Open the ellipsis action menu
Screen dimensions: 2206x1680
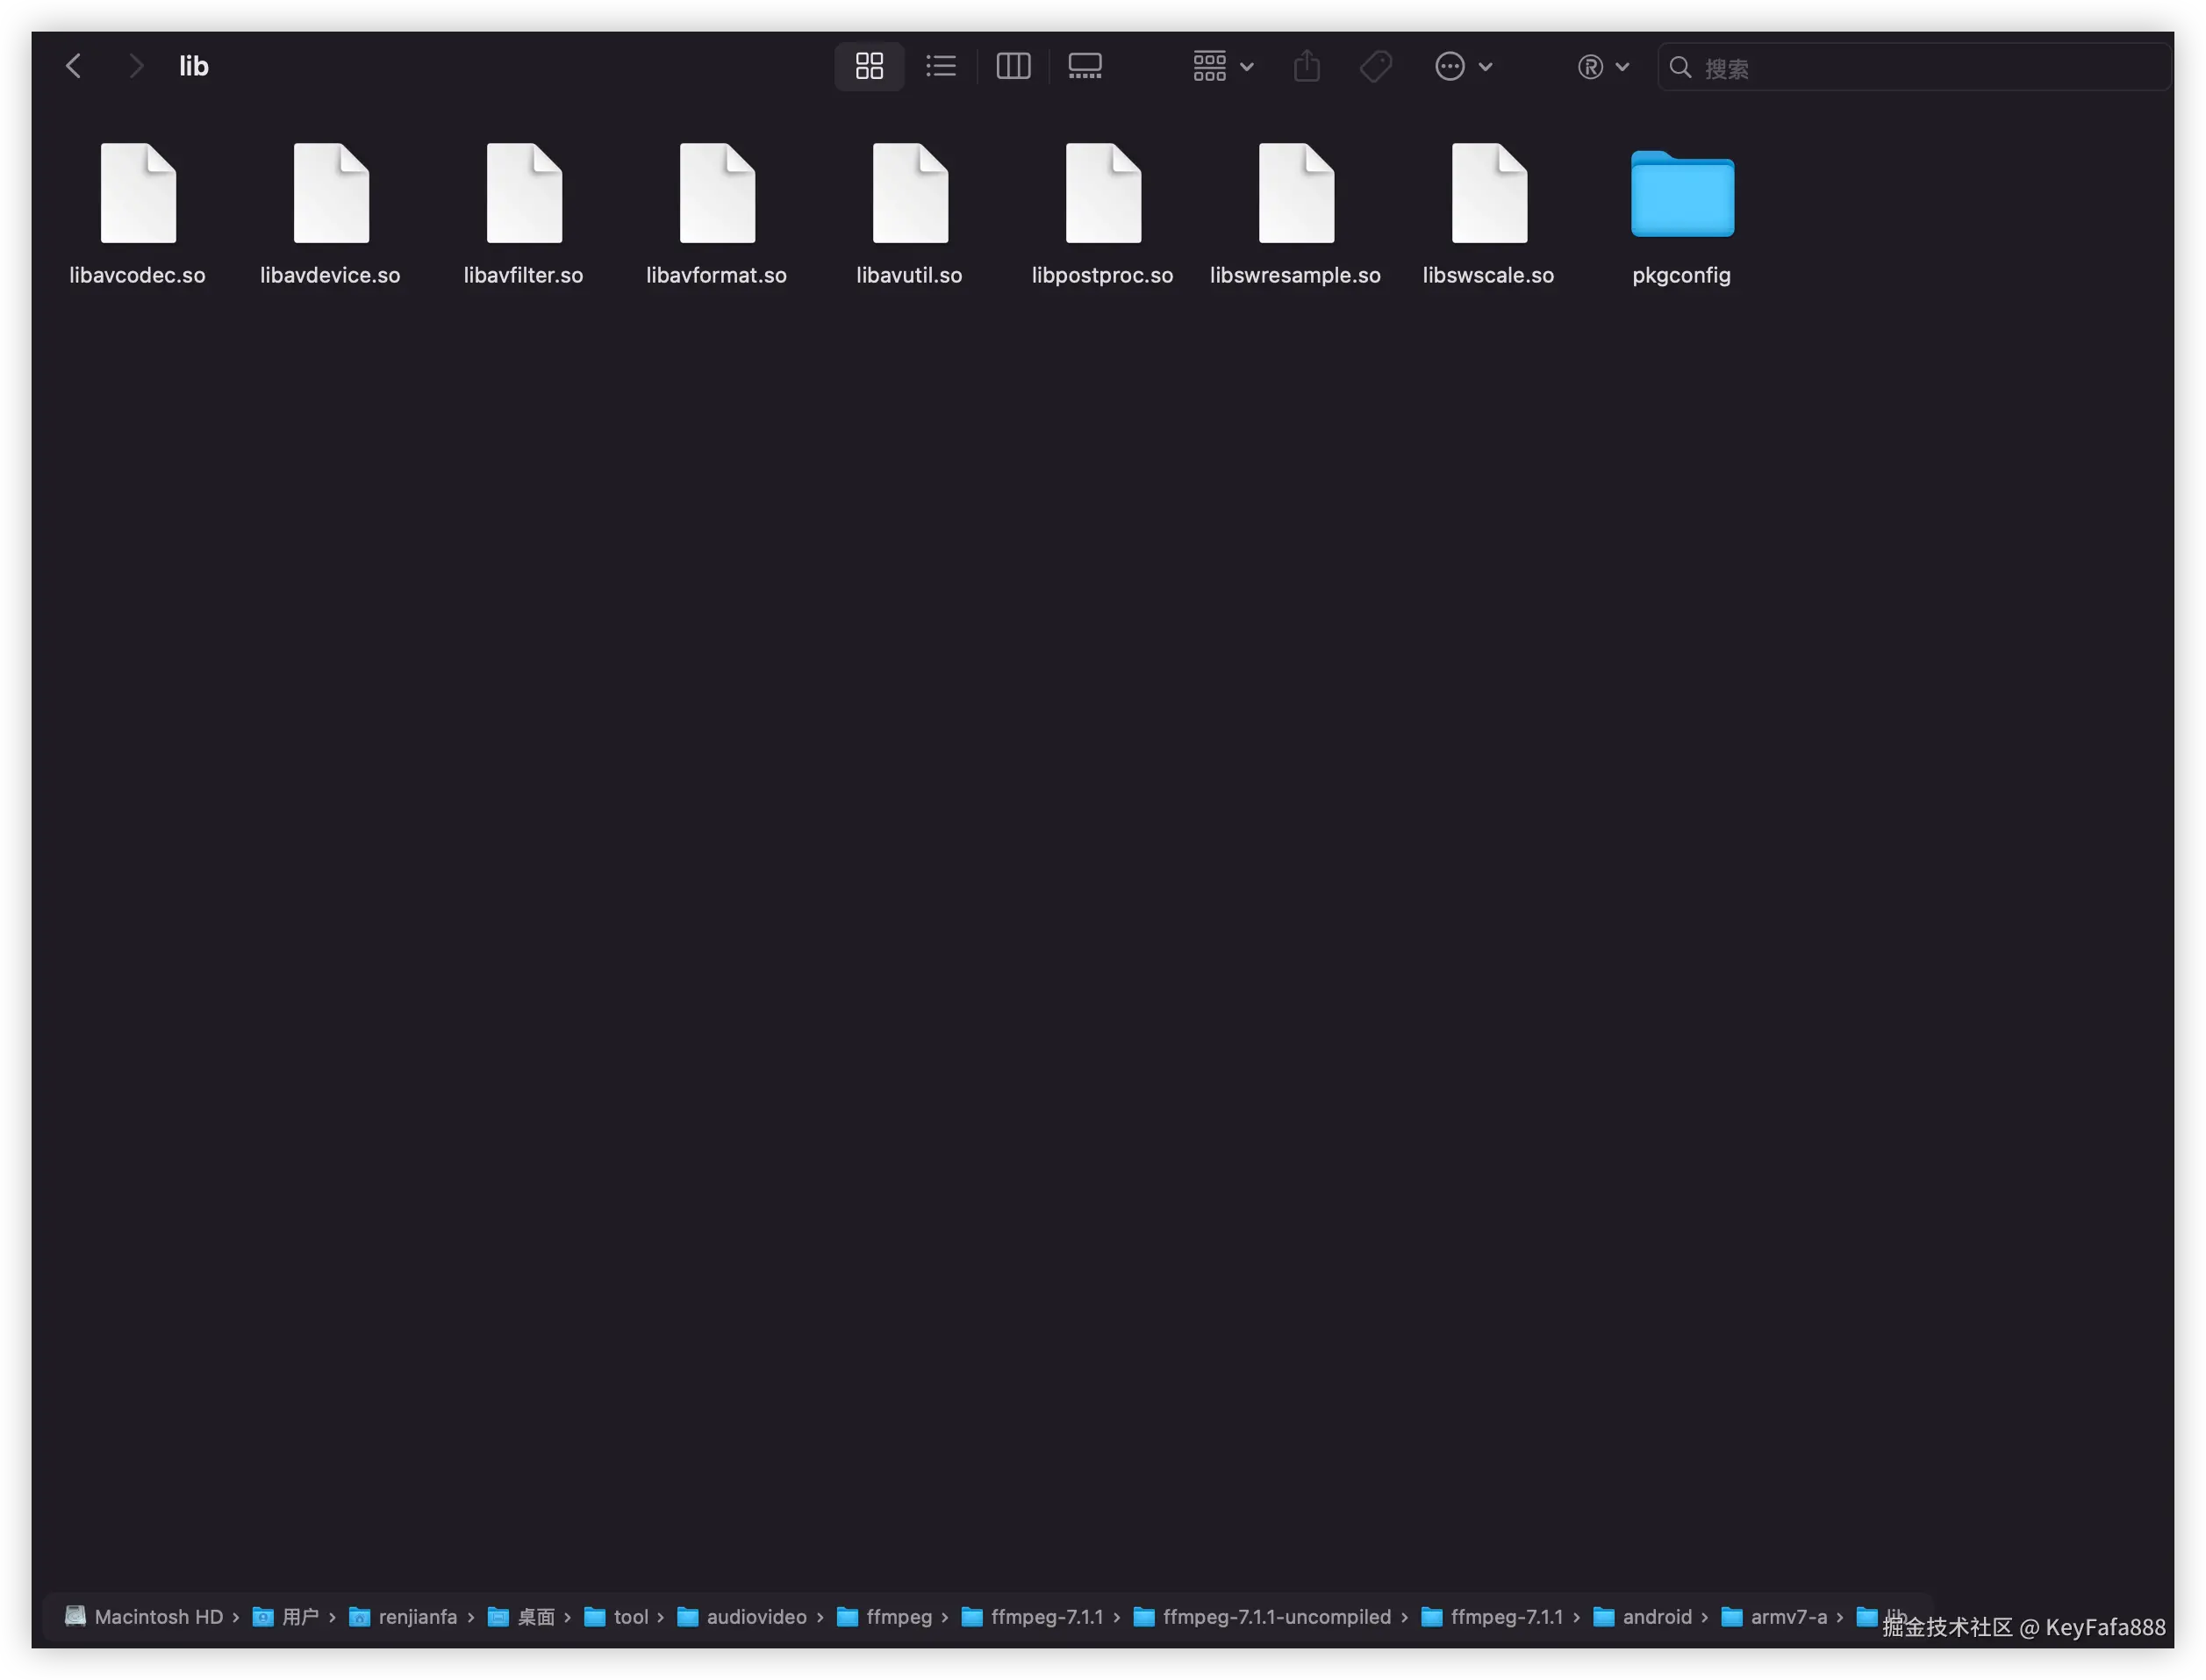click(1464, 66)
